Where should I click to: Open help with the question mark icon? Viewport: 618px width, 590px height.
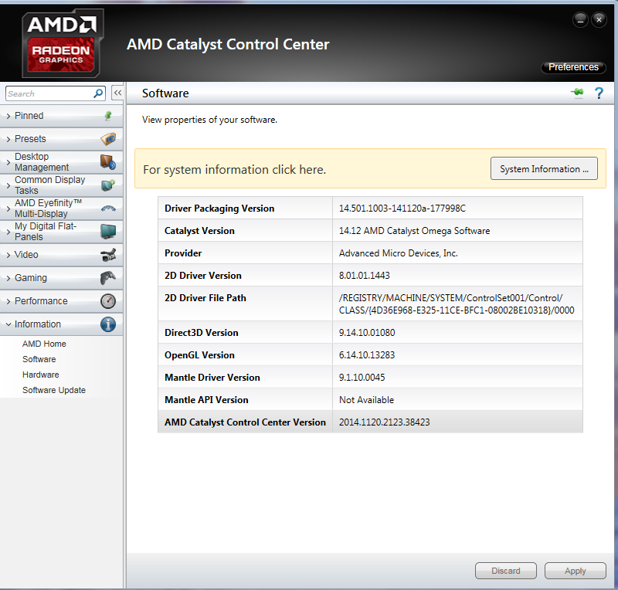click(599, 93)
